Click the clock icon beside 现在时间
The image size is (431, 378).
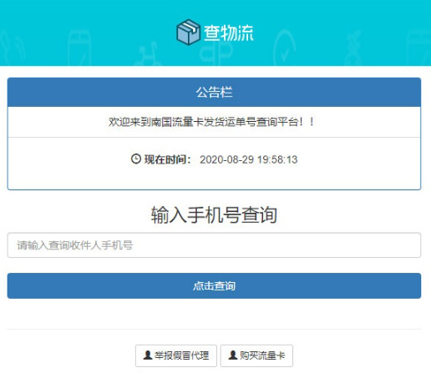[x=136, y=159]
